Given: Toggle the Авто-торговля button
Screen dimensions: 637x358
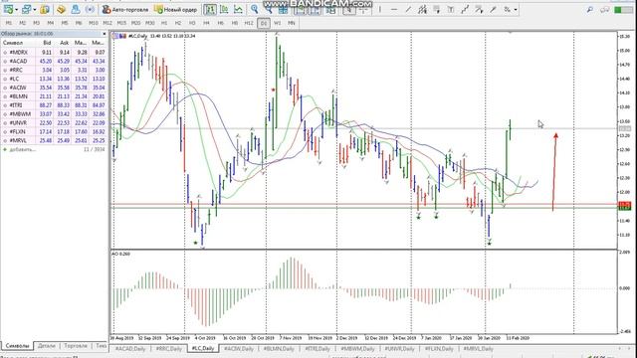Looking at the screenshot, I should pos(125,9).
